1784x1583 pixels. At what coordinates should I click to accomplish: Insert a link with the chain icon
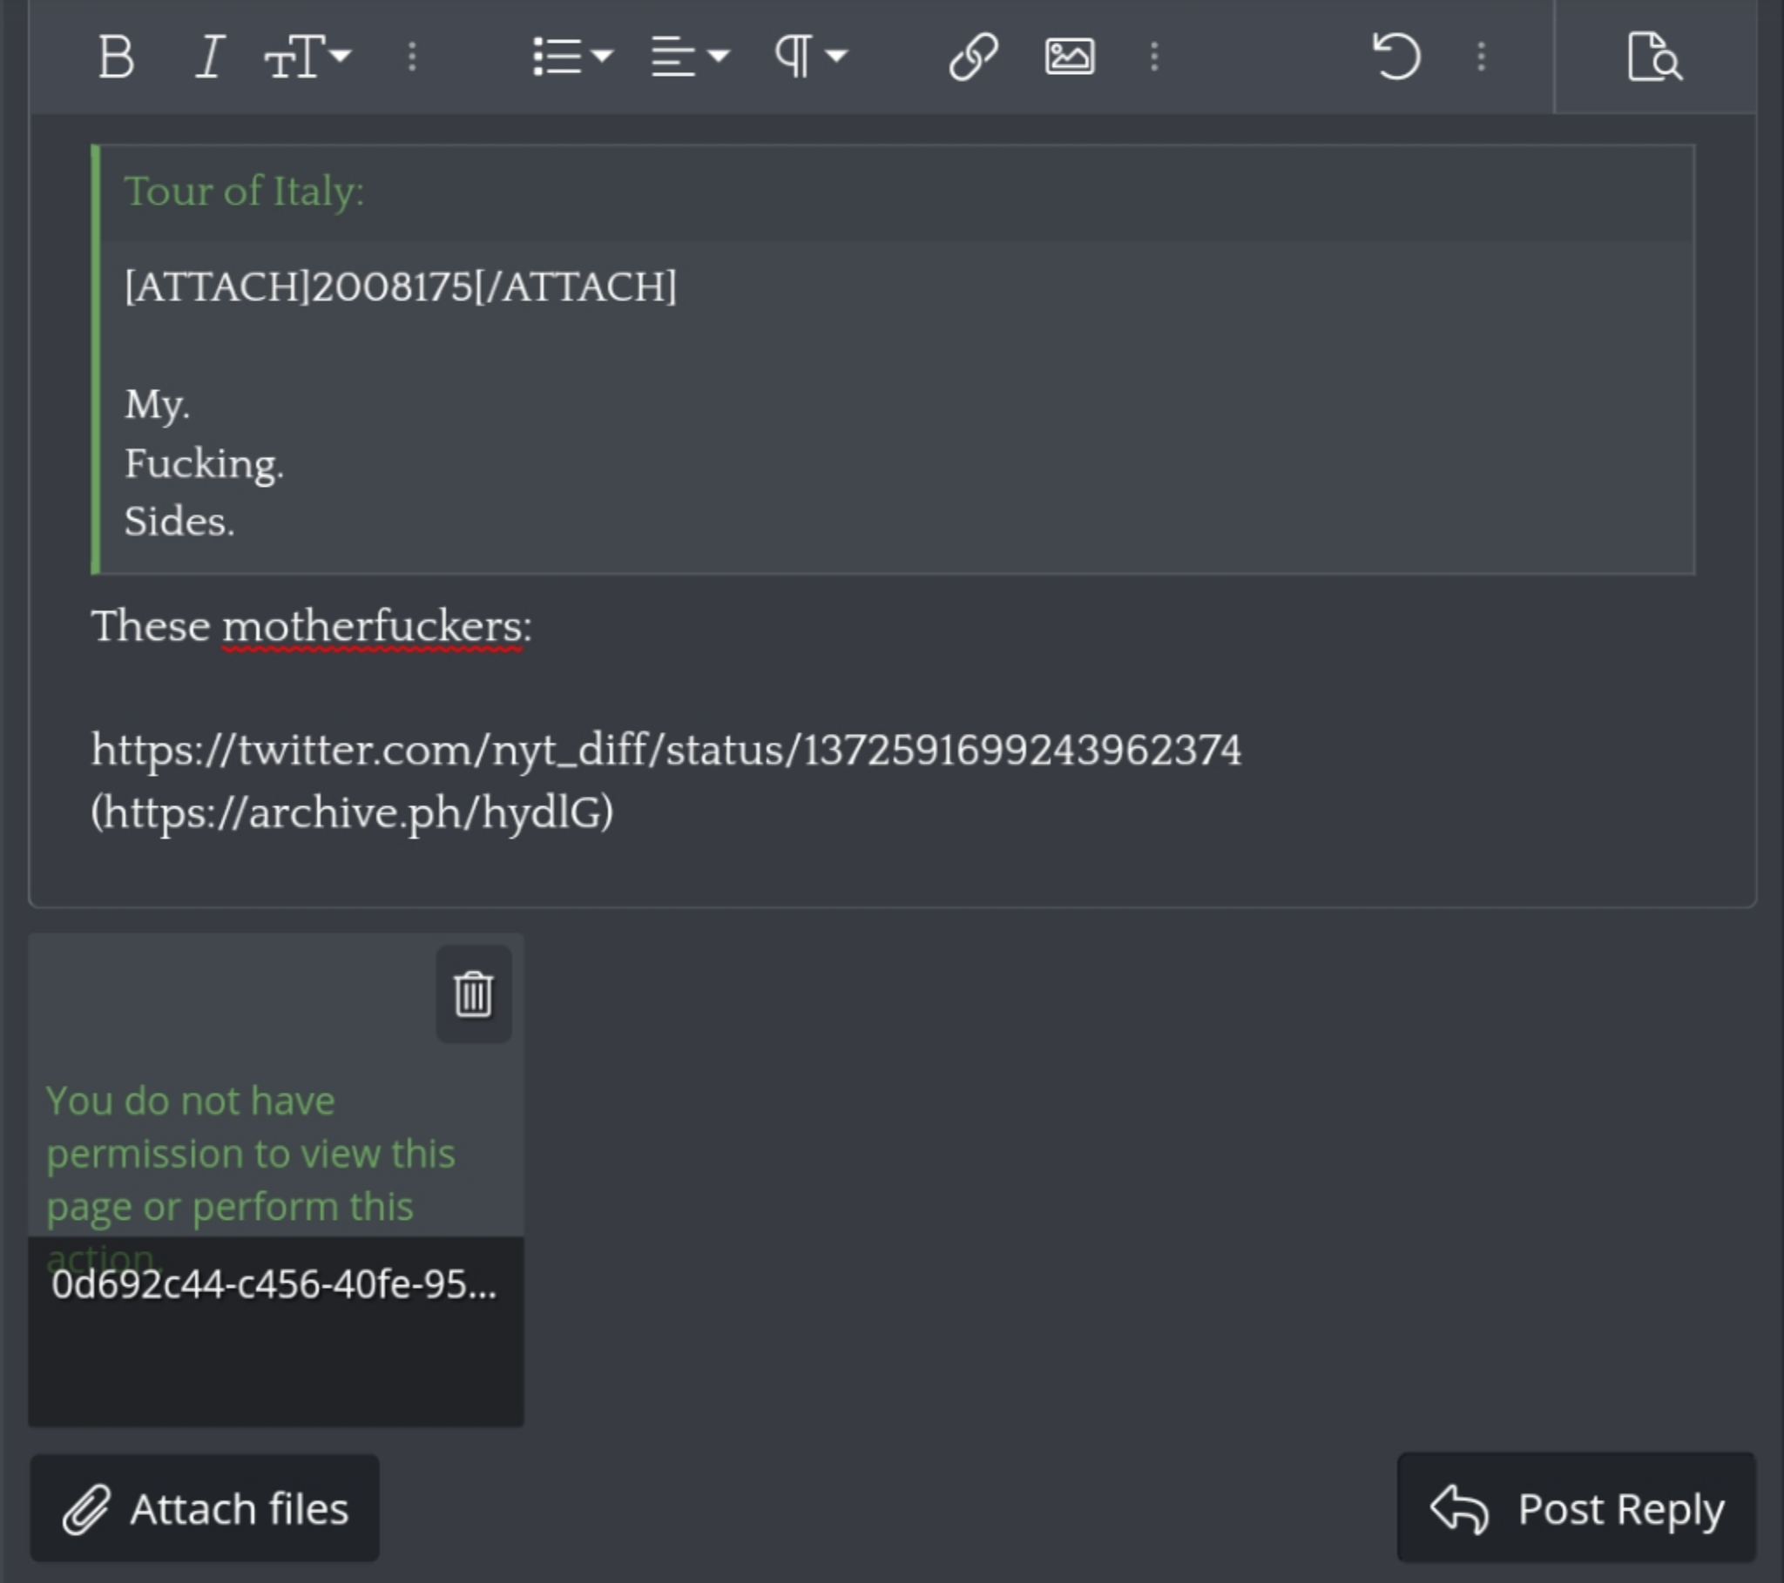(973, 57)
